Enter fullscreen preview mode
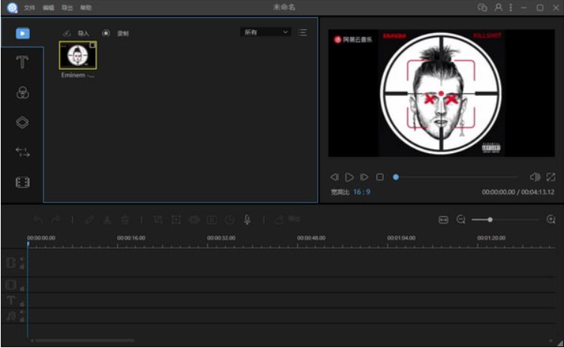The height and width of the screenshot is (348, 564). [550, 177]
